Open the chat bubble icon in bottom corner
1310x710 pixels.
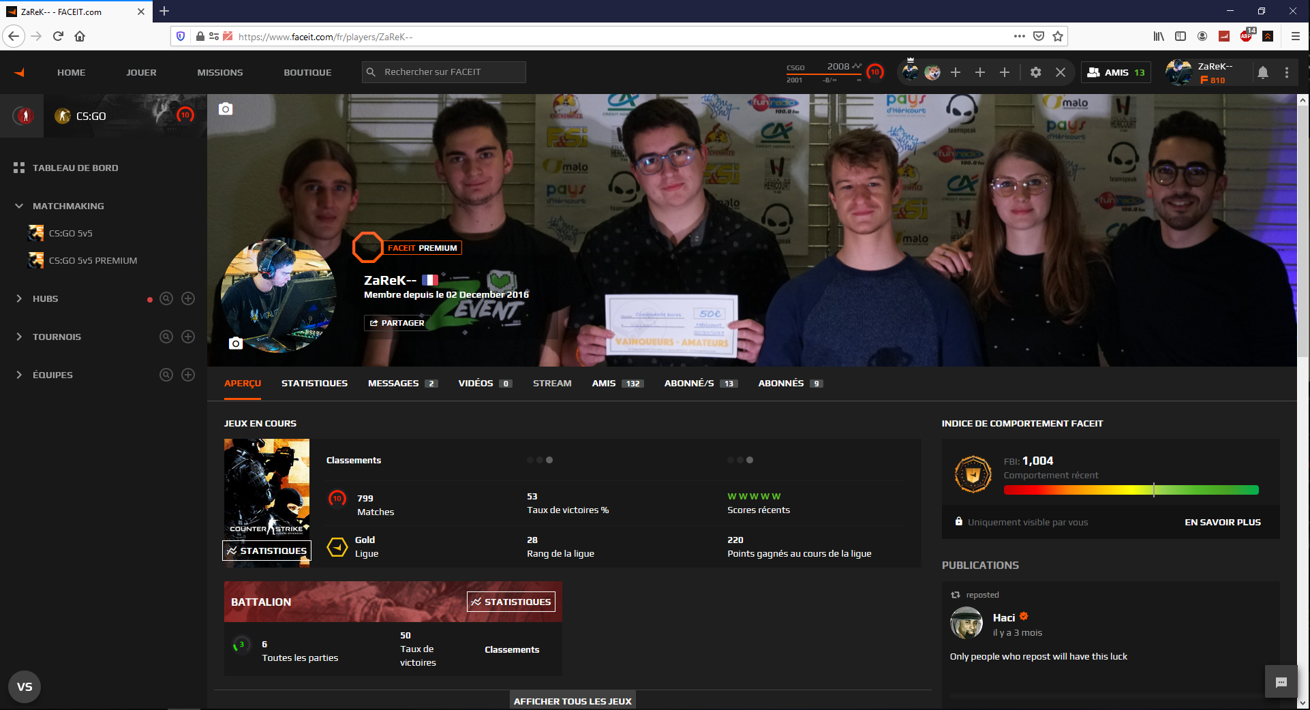click(x=1281, y=682)
